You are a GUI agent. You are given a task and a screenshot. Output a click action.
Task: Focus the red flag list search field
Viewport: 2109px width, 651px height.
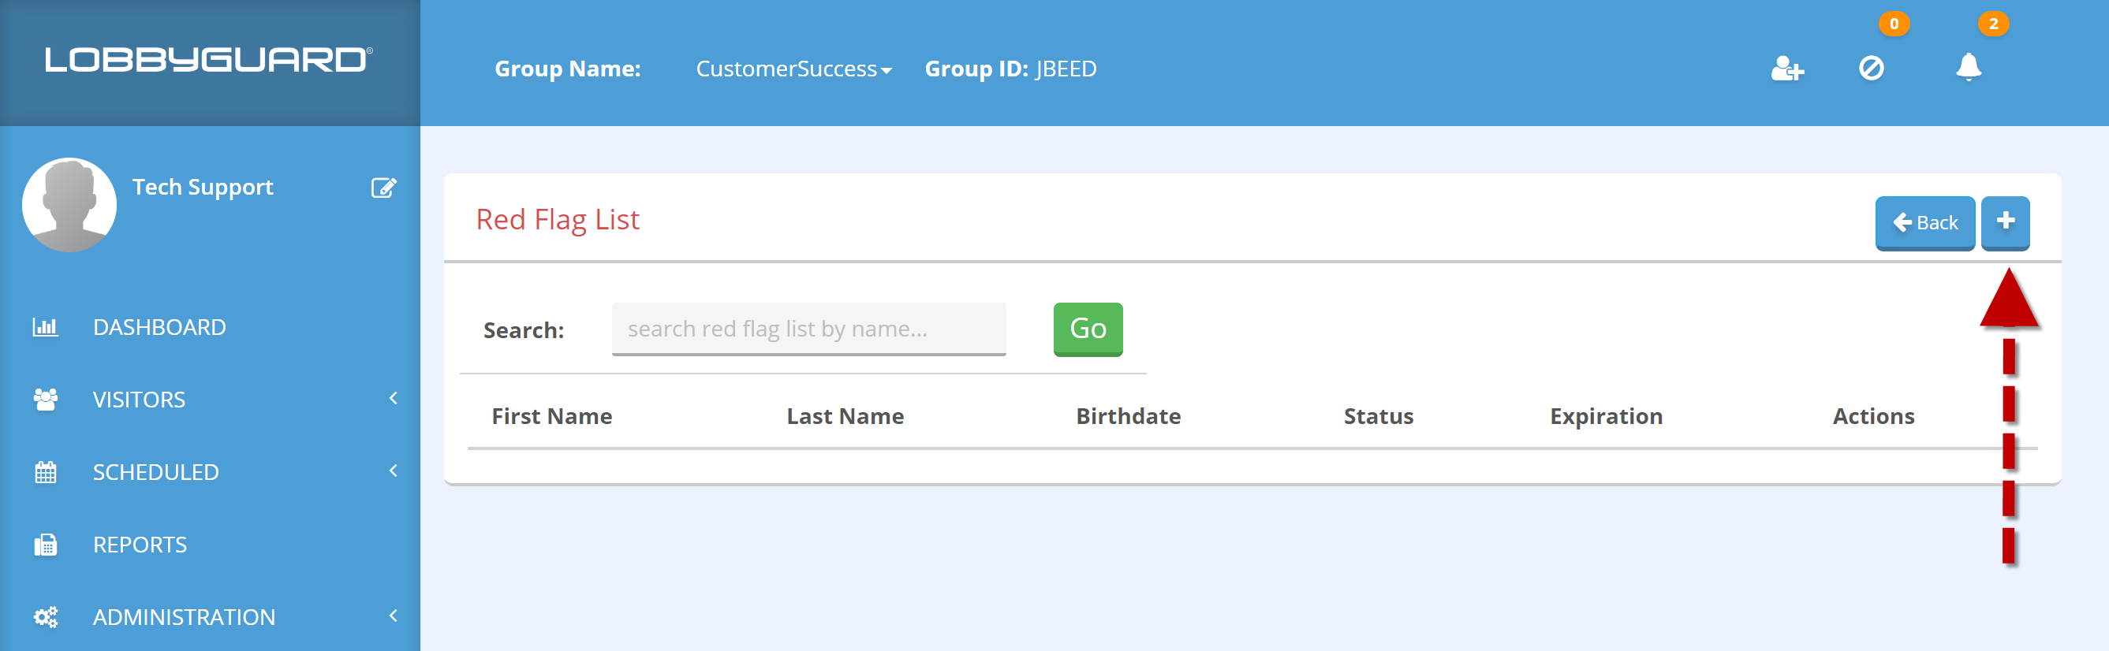[x=808, y=329]
